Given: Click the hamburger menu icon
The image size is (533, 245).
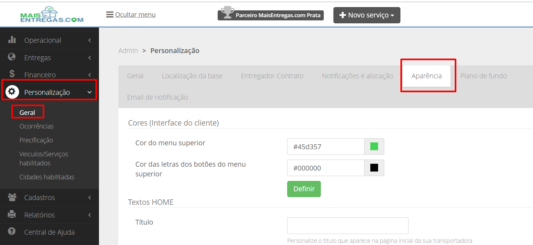Looking at the screenshot, I should point(110,15).
